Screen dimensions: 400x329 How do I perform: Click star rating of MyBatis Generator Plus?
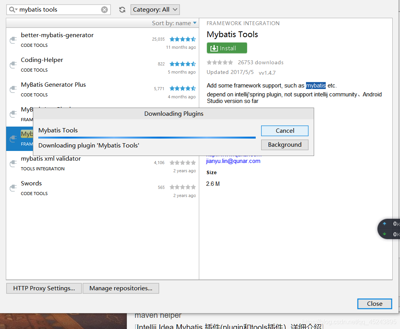[x=183, y=88]
